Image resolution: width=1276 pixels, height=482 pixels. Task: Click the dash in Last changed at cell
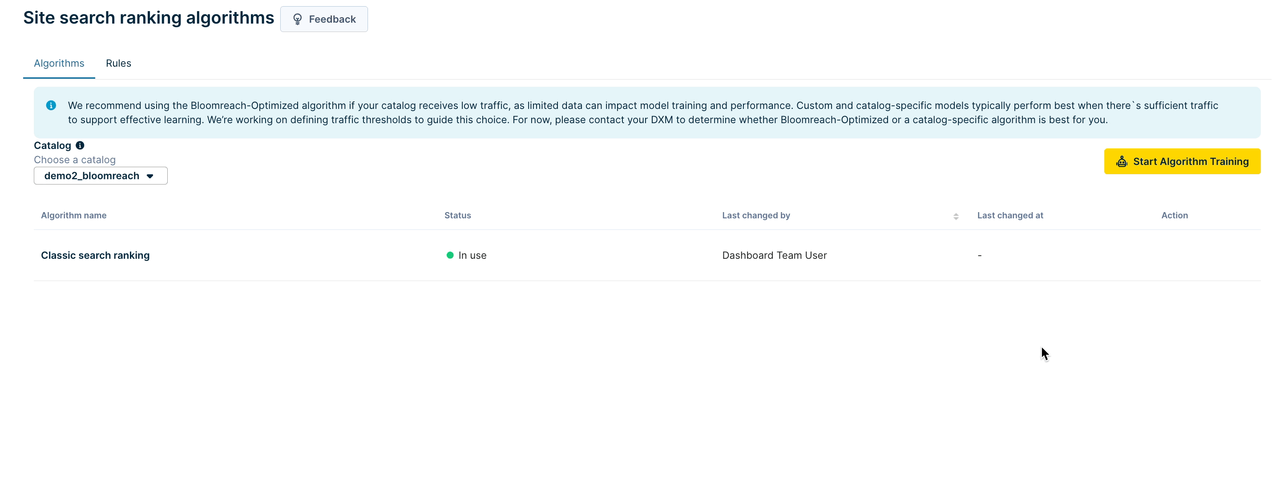tap(979, 255)
